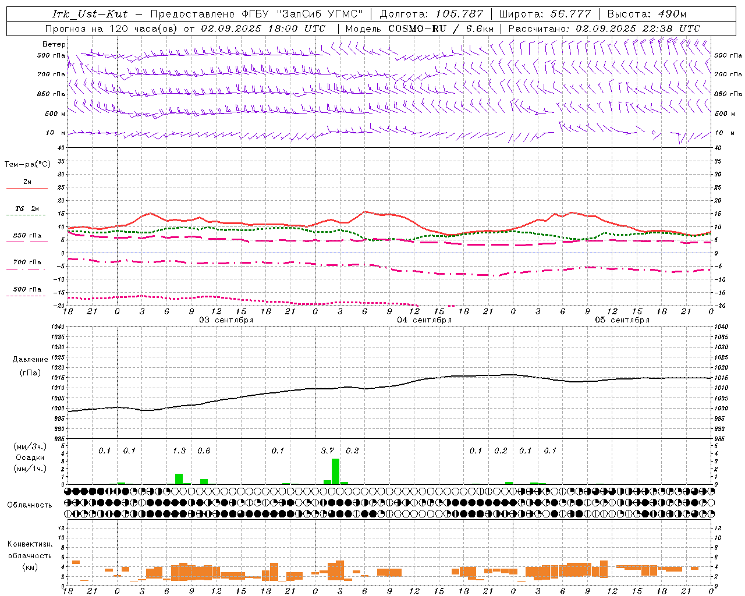The image size is (745, 596).
Task: Click the Давление panel label
Action: tap(30, 360)
